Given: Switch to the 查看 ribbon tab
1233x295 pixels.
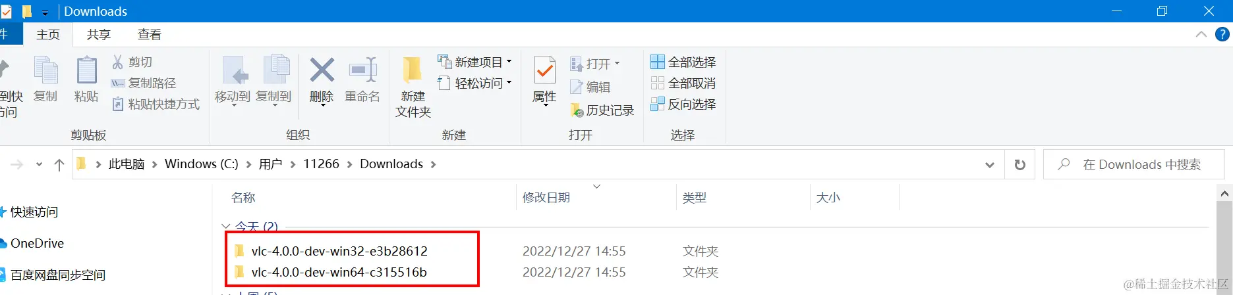Looking at the screenshot, I should [x=150, y=34].
